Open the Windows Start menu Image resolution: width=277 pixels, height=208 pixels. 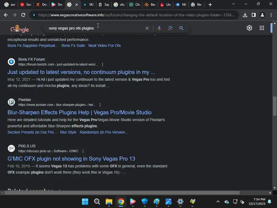click(85, 201)
